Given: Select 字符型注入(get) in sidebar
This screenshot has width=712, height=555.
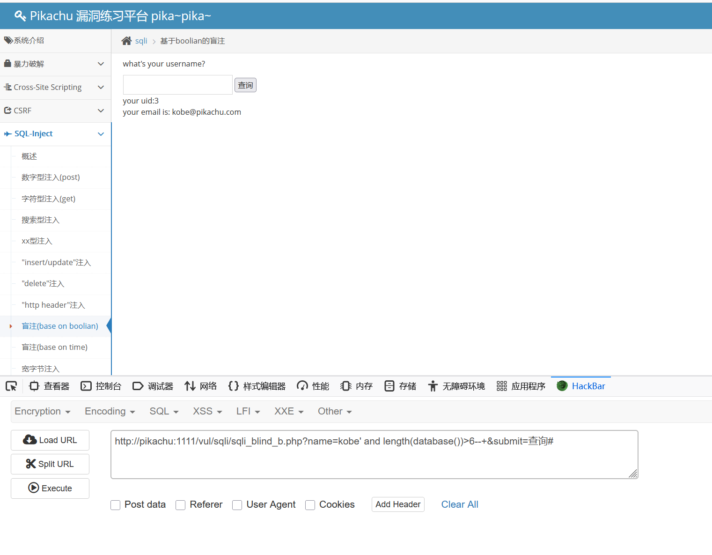Looking at the screenshot, I should pyautogui.click(x=49, y=199).
